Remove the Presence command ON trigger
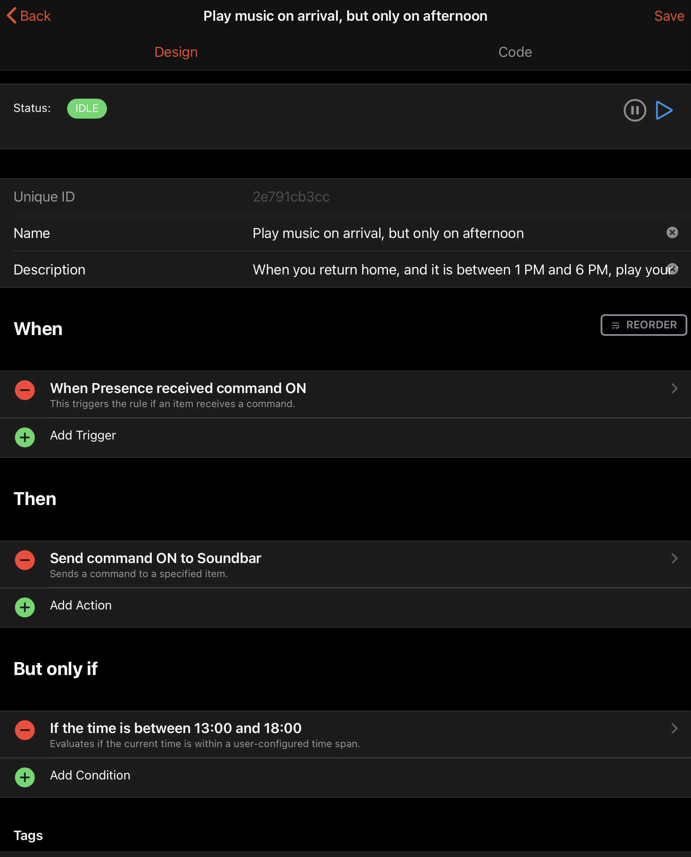 click(25, 390)
